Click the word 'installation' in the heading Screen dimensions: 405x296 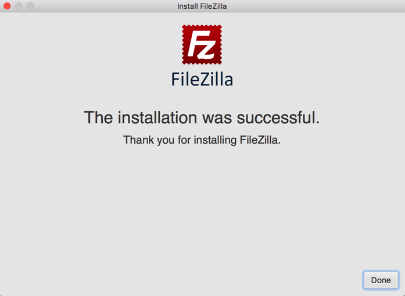click(x=157, y=117)
